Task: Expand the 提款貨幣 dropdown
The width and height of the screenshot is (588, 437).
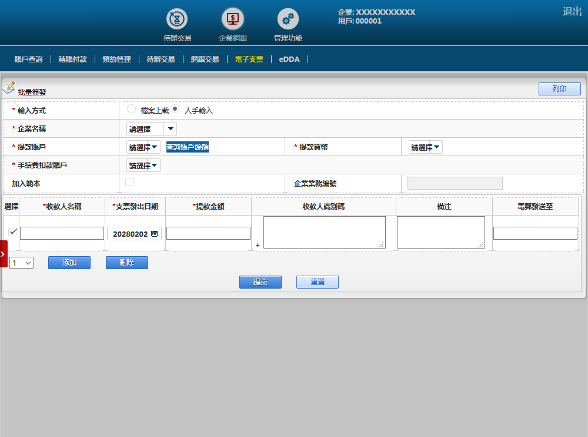Action: point(425,147)
